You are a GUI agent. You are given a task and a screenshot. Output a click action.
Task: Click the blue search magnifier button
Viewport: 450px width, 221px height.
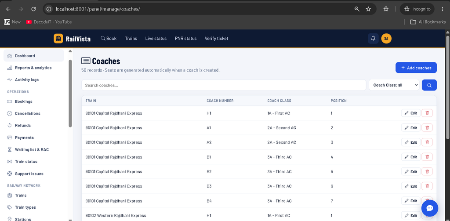pos(429,85)
